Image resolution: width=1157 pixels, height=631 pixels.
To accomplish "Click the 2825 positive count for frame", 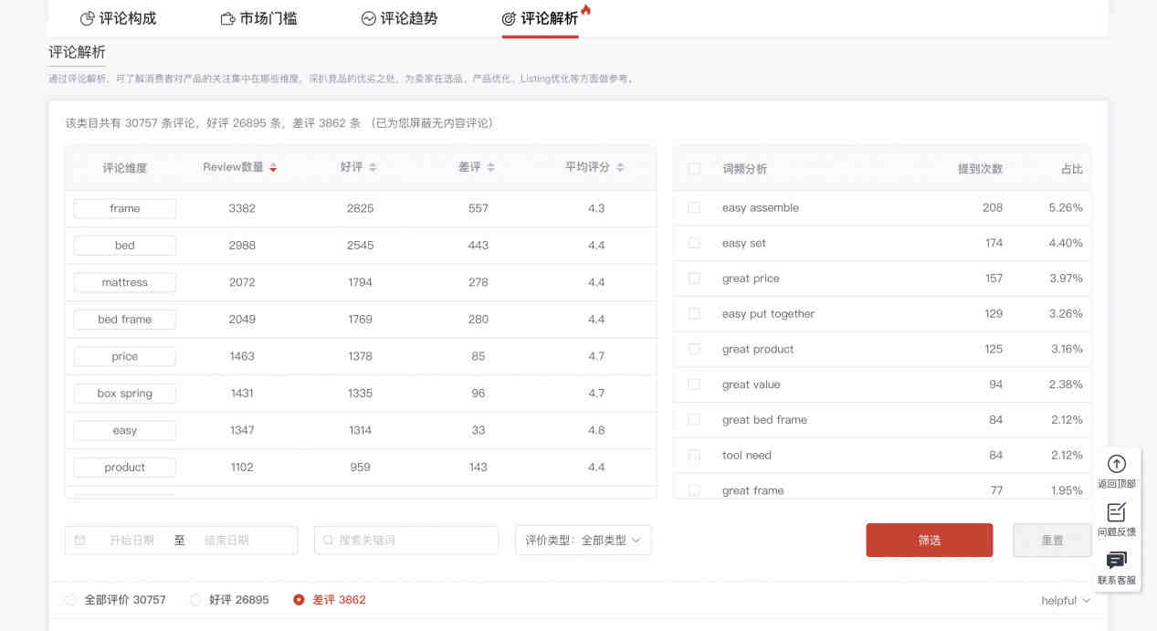I will click(x=360, y=208).
